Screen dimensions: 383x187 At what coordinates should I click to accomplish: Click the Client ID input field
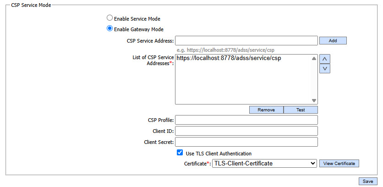246,131
